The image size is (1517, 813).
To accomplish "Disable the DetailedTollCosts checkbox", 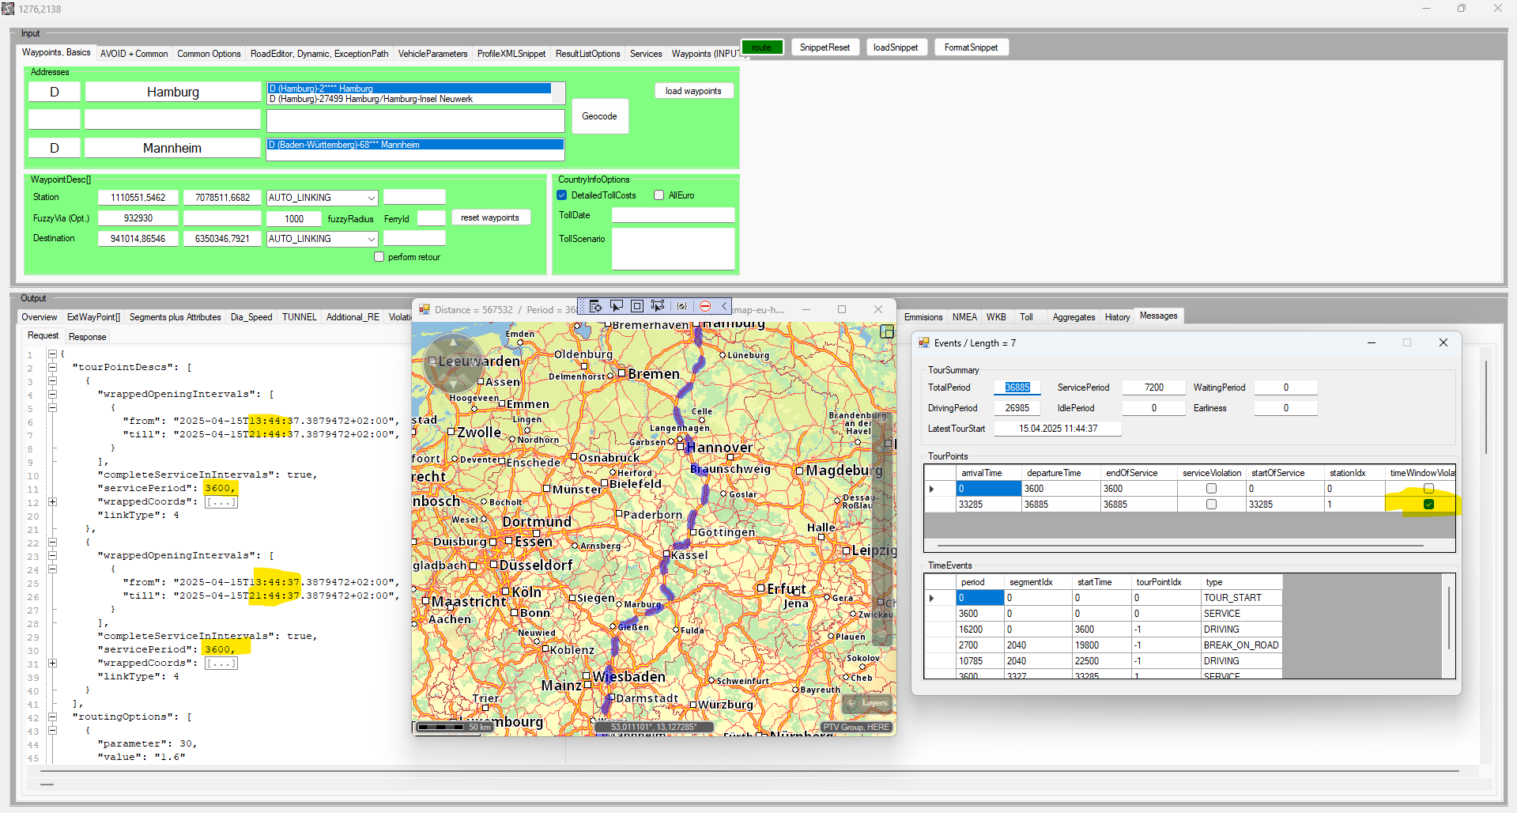I will (x=562, y=195).
